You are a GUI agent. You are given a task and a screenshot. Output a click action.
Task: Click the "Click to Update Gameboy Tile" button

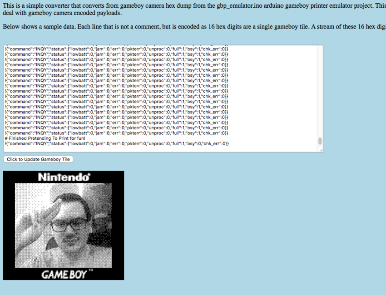coord(39,159)
